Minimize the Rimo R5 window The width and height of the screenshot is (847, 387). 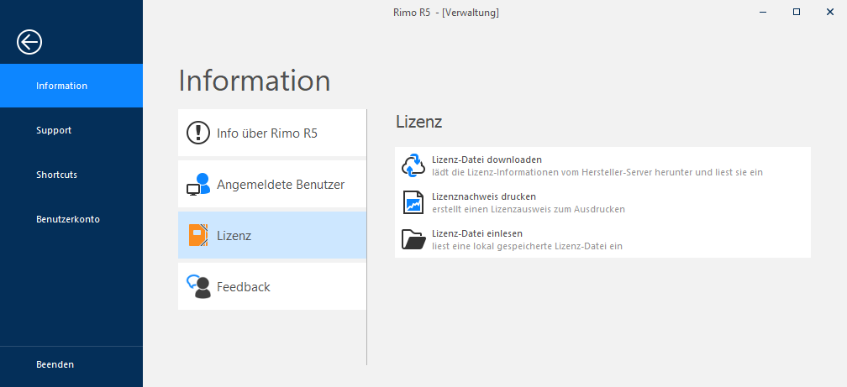point(763,12)
